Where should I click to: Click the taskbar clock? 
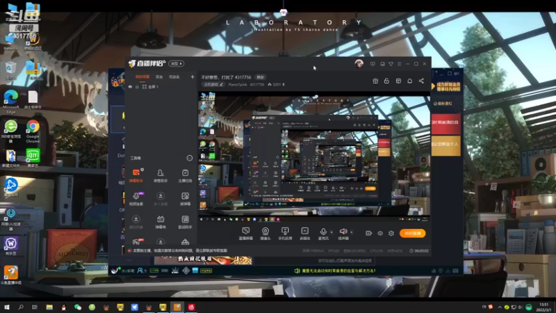coord(543,307)
